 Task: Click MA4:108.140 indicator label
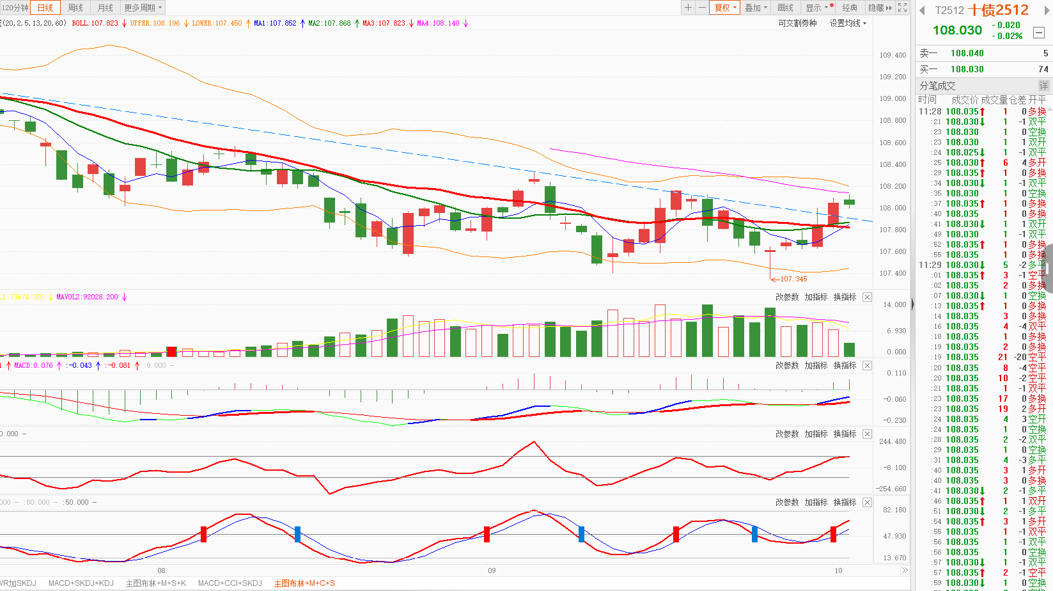click(x=438, y=23)
